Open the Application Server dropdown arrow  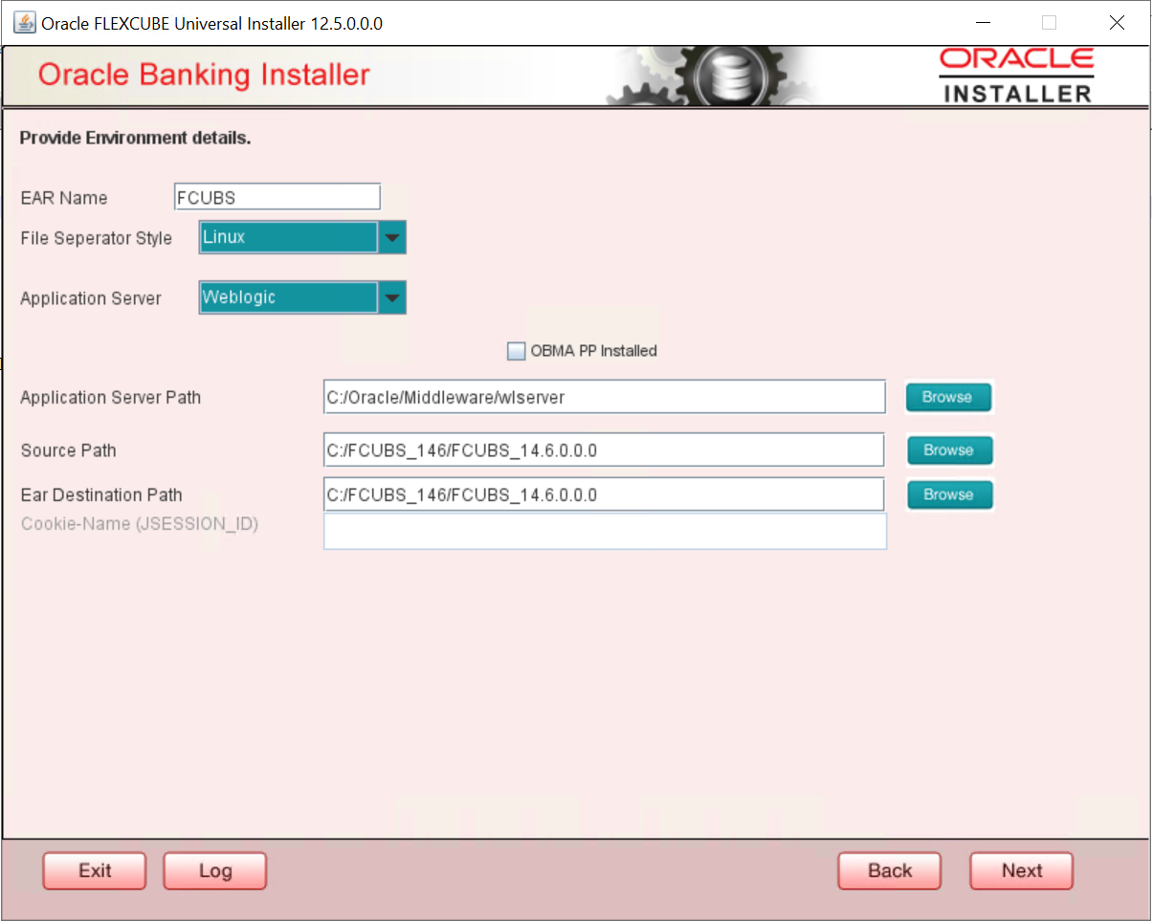[x=392, y=297]
